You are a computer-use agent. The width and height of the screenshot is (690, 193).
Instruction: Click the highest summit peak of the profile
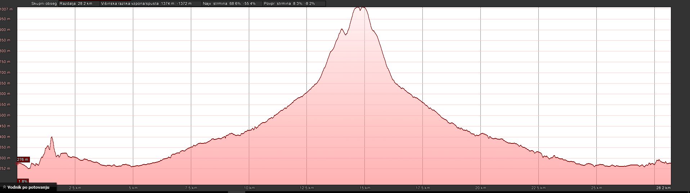pos(363,7)
